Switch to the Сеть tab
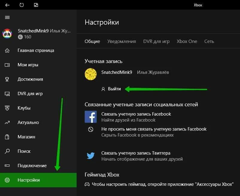Viewport: 240px width, 196px height. click(209, 41)
